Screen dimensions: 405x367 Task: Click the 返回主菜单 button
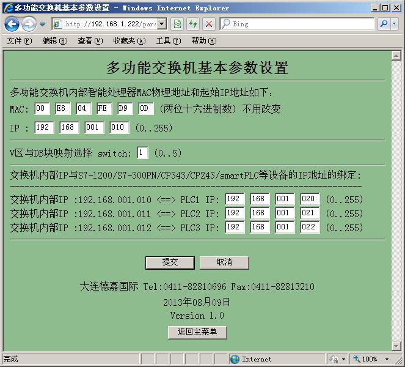point(197,332)
